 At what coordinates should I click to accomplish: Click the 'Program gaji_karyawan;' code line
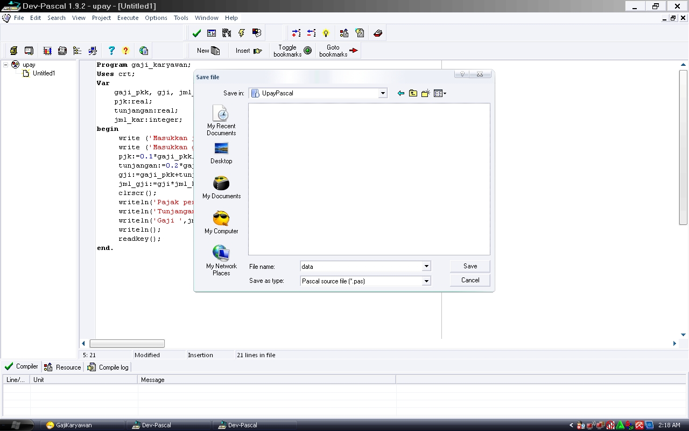[144, 65]
